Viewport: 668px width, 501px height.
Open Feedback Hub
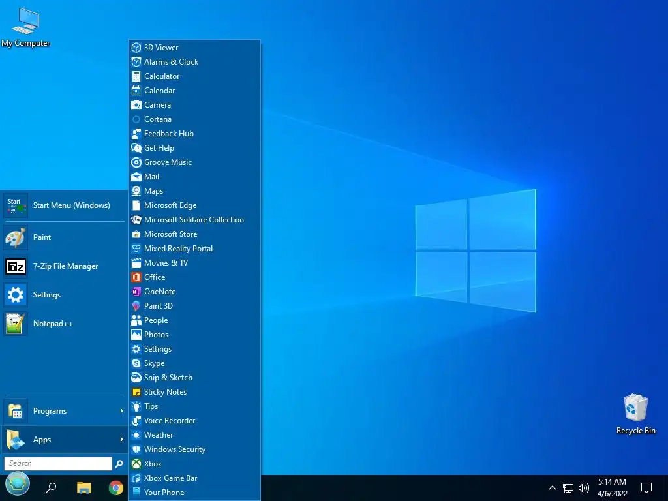point(194,133)
